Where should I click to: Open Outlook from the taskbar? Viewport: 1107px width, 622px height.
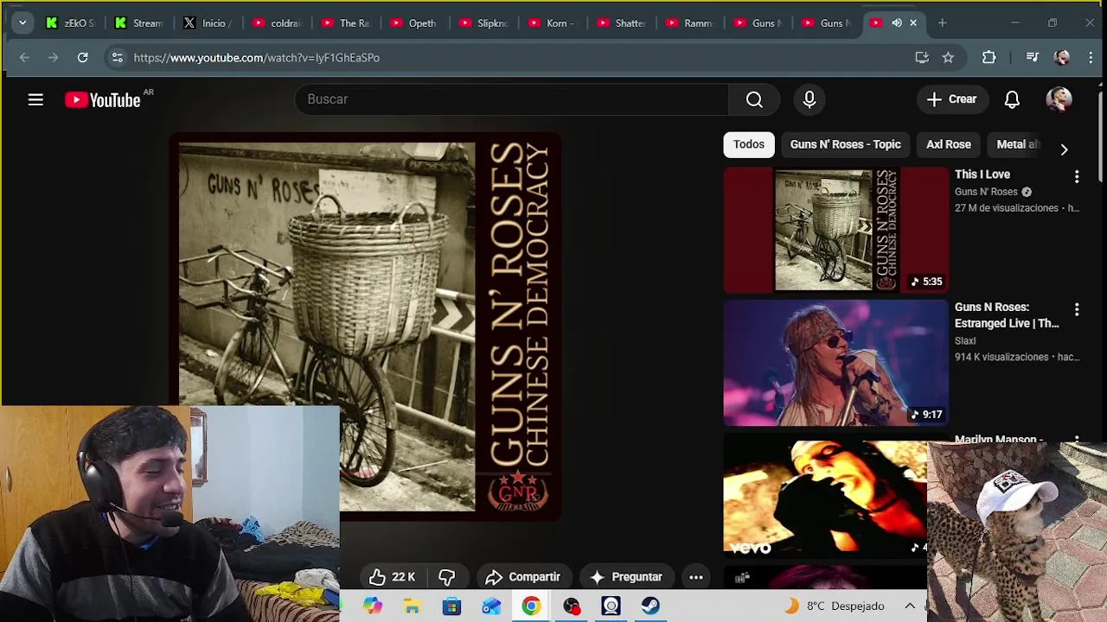coord(491,606)
